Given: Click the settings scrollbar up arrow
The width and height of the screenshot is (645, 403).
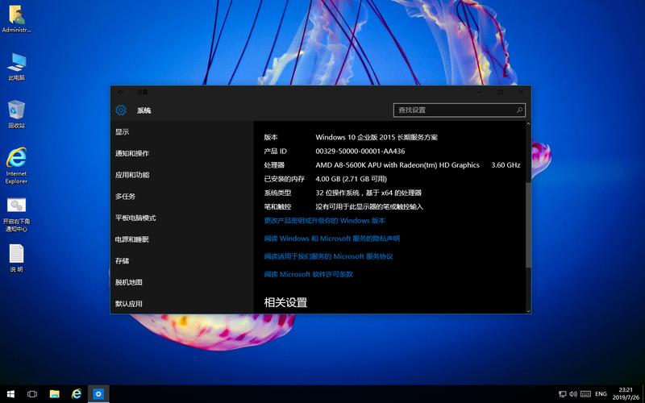Looking at the screenshot, I should coord(528,124).
